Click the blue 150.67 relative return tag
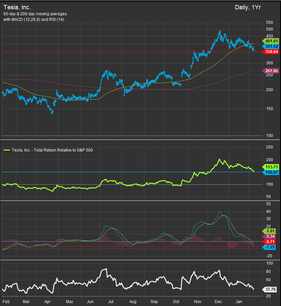The height and width of the screenshot is (306, 281). point(270,172)
